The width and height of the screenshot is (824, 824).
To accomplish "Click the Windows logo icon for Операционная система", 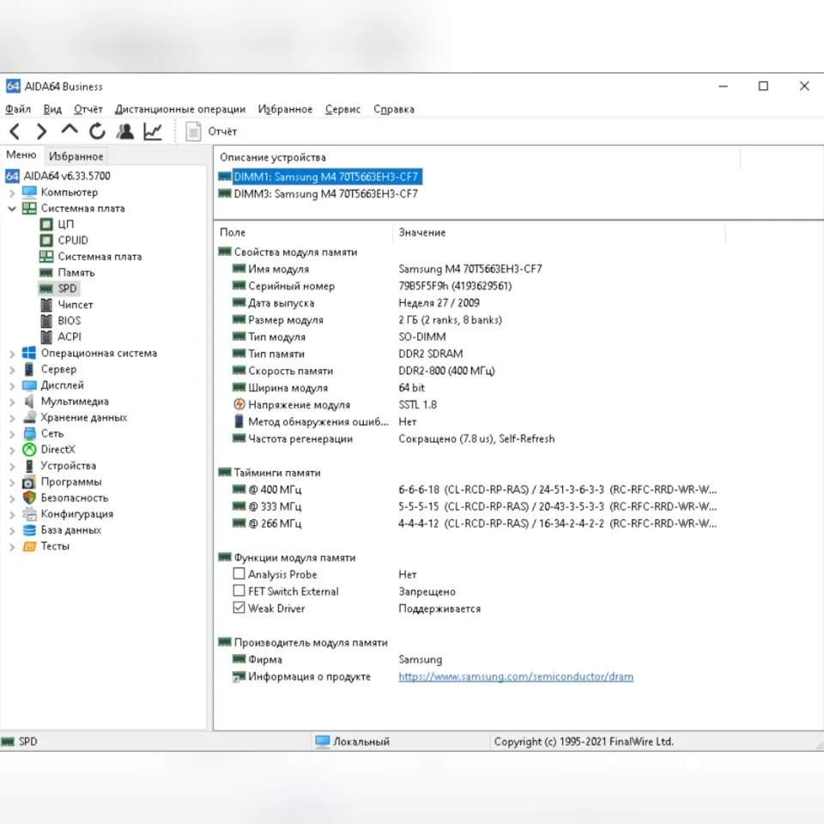I will (x=29, y=353).
